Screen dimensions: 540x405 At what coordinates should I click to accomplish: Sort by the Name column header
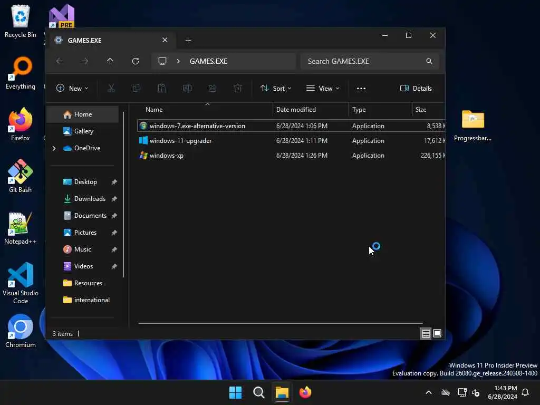tap(205, 110)
